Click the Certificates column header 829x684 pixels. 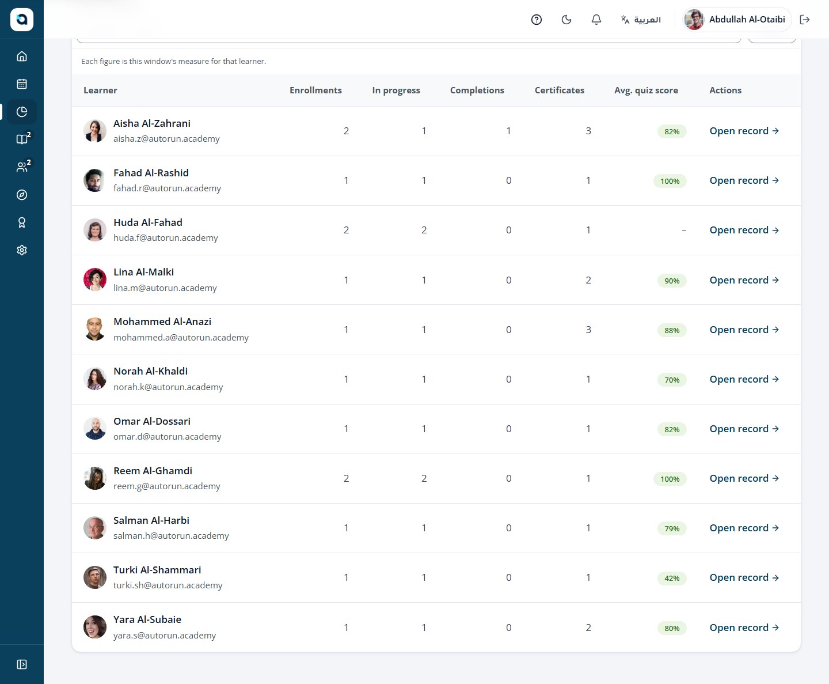point(560,90)
